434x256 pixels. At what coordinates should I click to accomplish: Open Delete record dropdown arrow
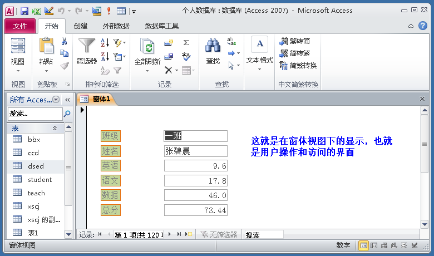click(x=176, y=70)
